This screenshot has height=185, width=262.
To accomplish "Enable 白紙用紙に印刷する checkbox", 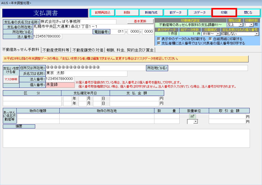I will click(x=210, y=39).
